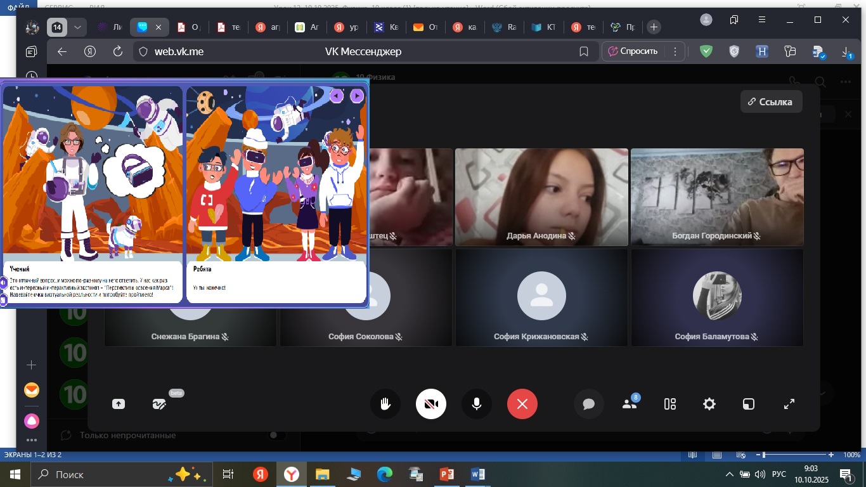
Task: Click the РУС language indicator
Action: pyautogui.click(x=779, y=474)
